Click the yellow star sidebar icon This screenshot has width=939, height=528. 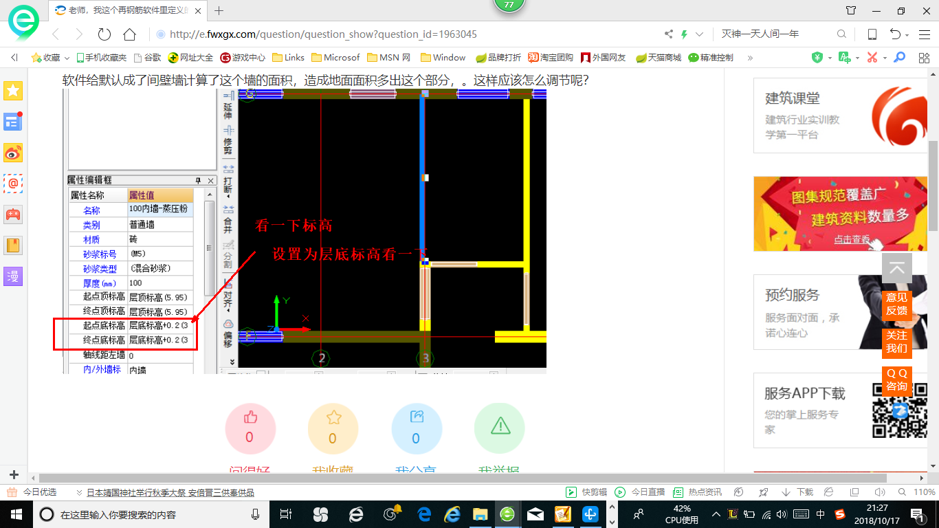click(13, 91)
